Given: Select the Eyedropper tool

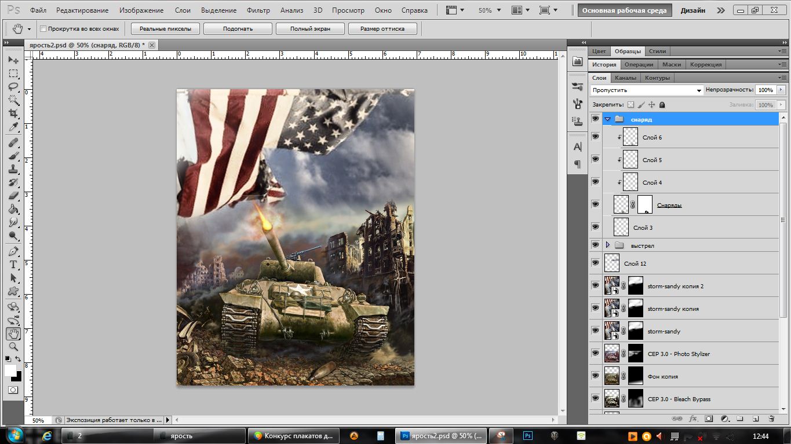Looking at the screenshot, I should (13, 127).
